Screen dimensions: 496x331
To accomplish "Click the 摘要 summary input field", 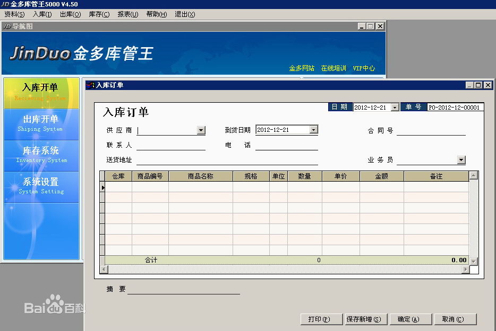I will click(x=183, y=289).
